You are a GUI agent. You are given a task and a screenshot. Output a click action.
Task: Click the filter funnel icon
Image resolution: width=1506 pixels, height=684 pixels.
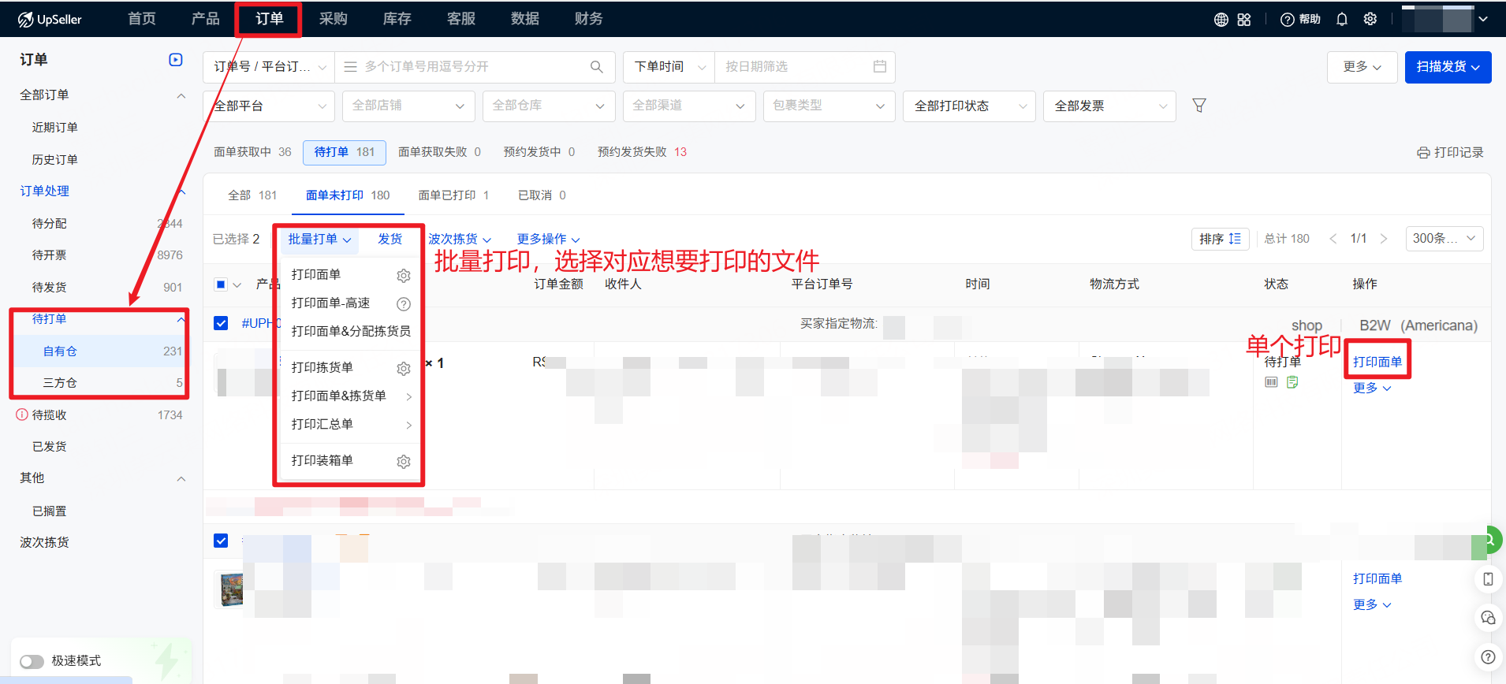pos(1198,106)
